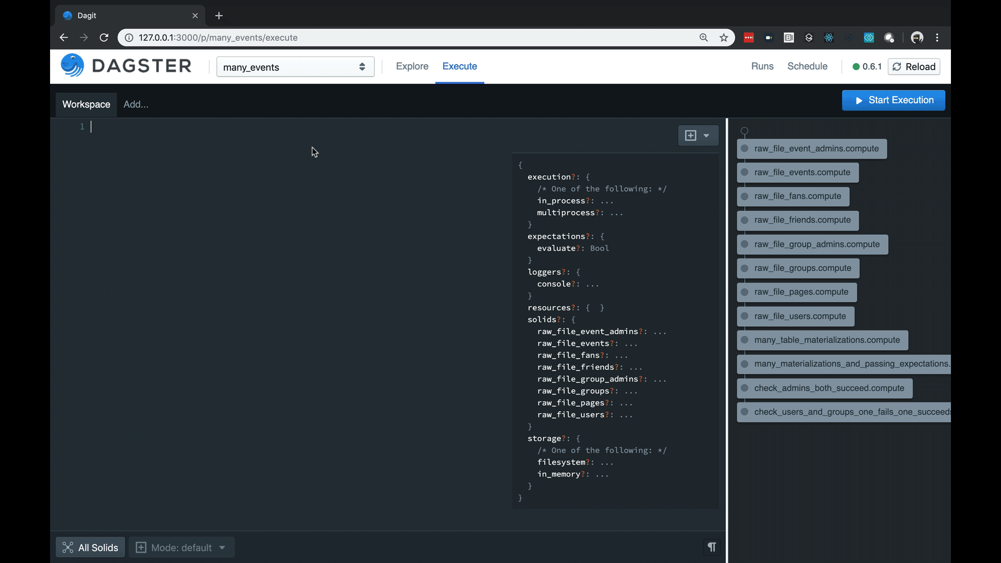Click the browser profile avatar

coord(917,38)
